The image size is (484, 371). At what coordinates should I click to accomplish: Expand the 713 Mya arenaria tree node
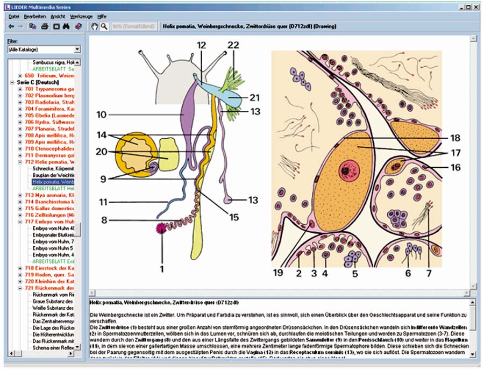[20, 195]
